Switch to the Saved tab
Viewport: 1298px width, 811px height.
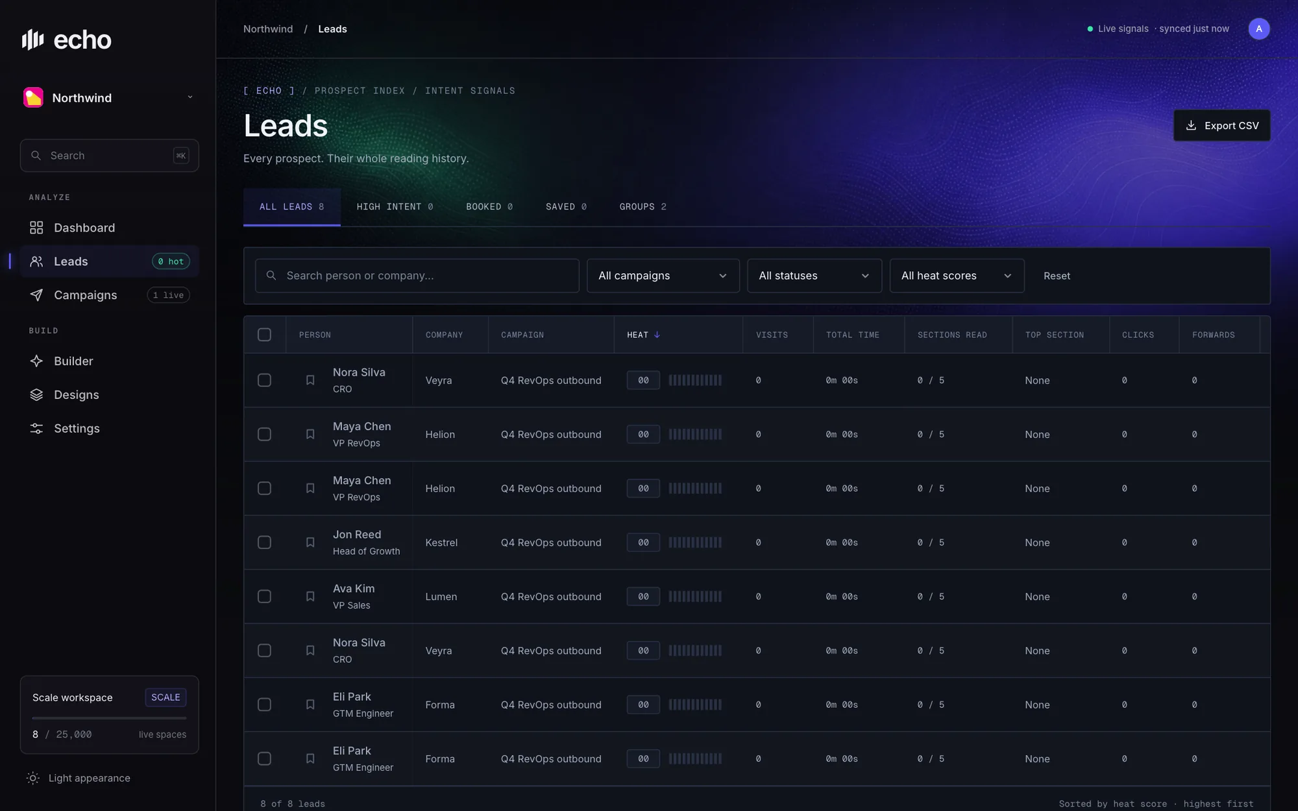click(x=566, y=207)
